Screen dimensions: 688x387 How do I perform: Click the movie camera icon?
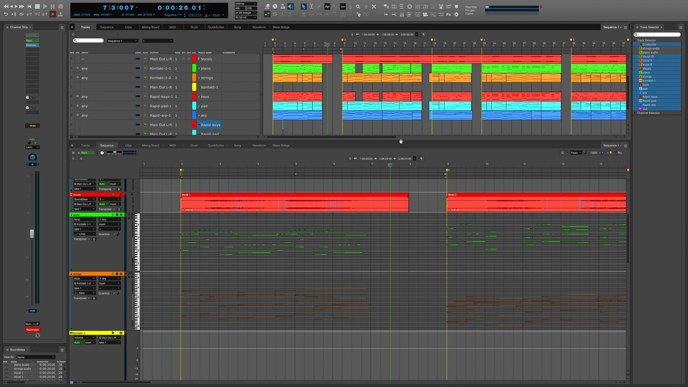(425, 14)
